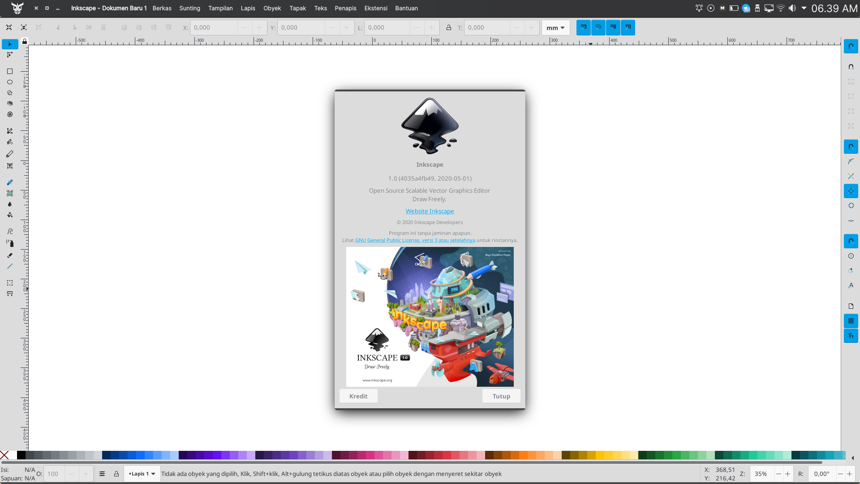Select the Eraser tool
This screenshot has width=860, height=484.
pos(10,255)
